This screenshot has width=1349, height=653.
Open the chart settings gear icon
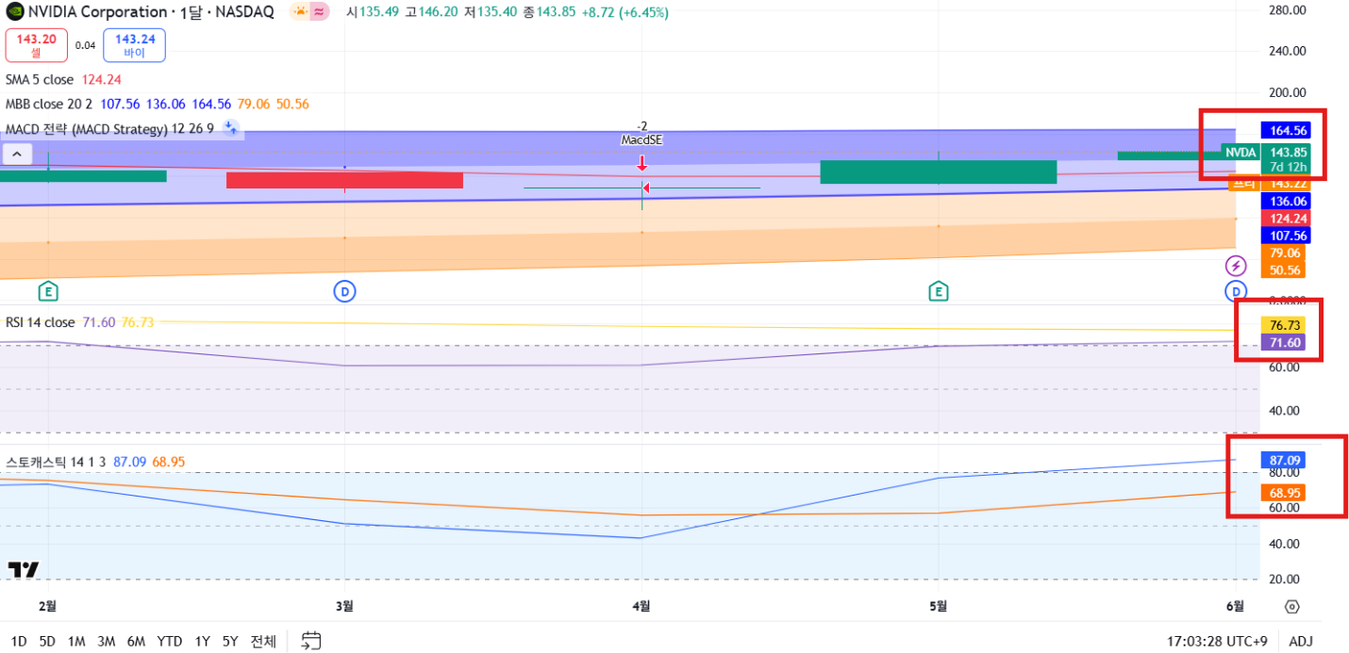point(1291,607)
